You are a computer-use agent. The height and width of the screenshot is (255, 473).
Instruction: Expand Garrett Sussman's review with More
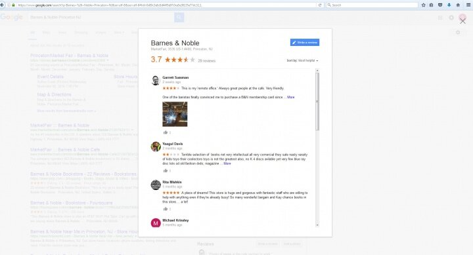[291, 97]
